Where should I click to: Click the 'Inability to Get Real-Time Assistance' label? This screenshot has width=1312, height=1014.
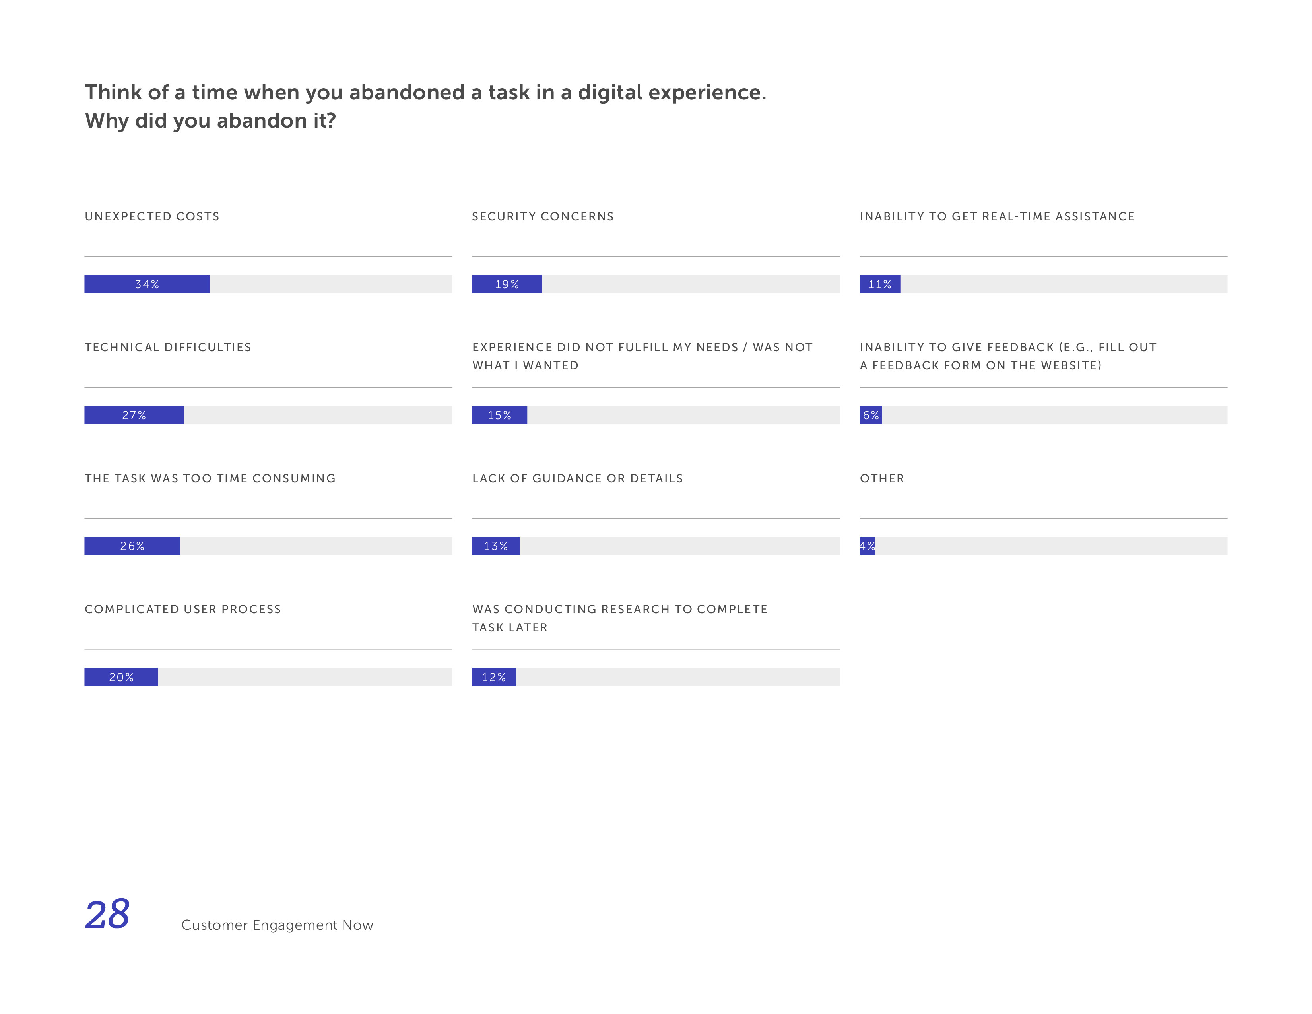pos(997,216)
